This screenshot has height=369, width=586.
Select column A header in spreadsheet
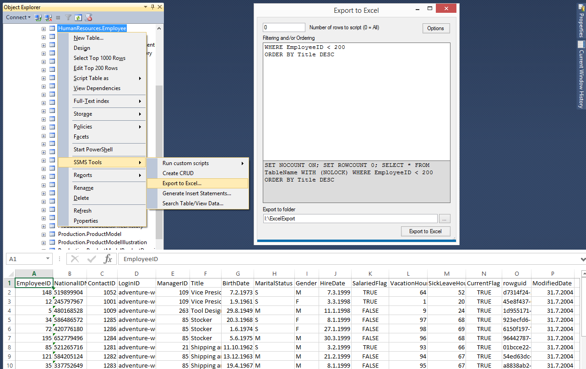coord(34,274)
